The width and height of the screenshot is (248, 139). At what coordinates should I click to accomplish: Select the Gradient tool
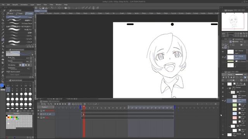point(3,63)
